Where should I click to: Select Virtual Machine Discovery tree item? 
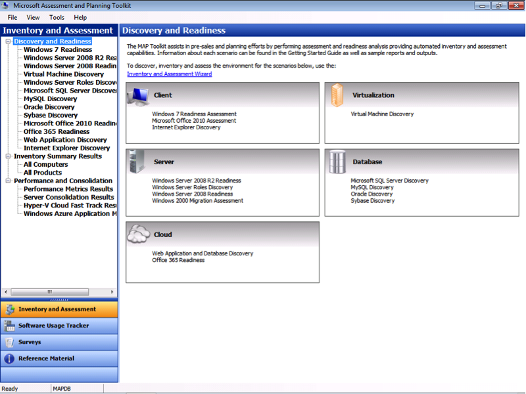pyautogui.click(x=64, y=74)
